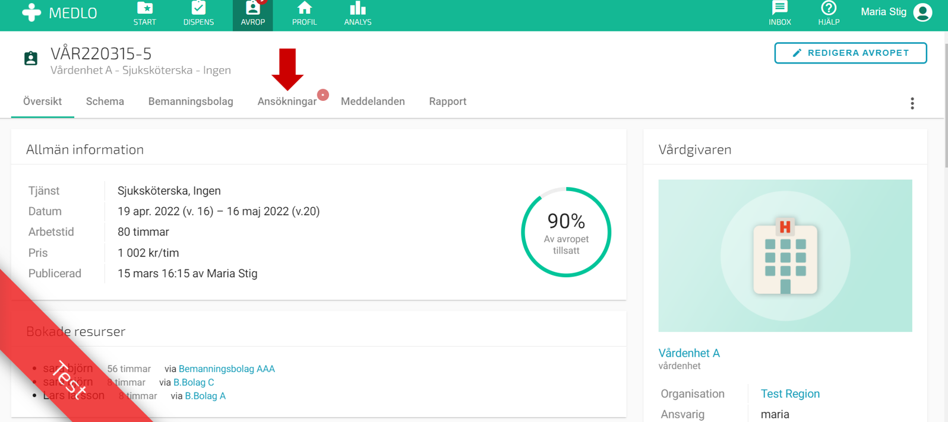Follow the B.Bolag C link
This screenshot has width=948, height=422.
click(194, 383)
